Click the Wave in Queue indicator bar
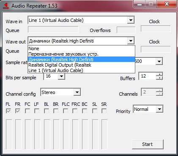Image resolution: width=178 pixels, height=156 pixels. click(x=53, y=30)
